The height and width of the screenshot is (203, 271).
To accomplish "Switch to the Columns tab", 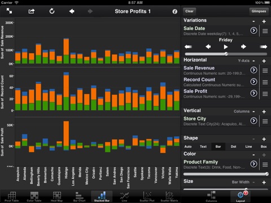I will pyautogui.click(x=211, y=196).
